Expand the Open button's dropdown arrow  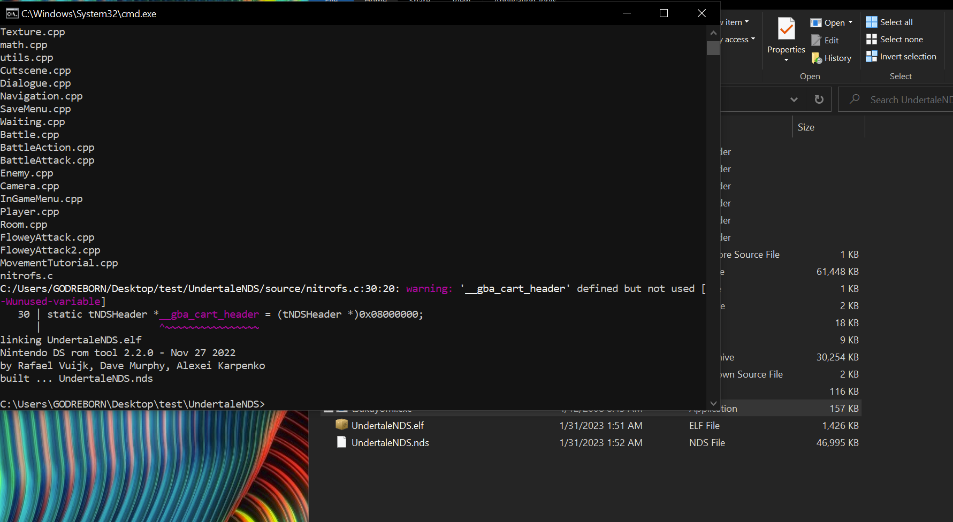[850, 22]
